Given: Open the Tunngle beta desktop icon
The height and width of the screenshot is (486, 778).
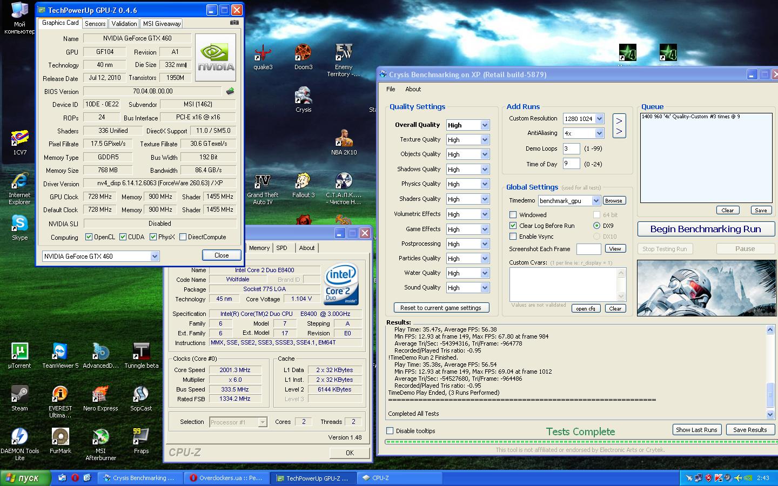Looking at the screenshot, I should 141,356.
